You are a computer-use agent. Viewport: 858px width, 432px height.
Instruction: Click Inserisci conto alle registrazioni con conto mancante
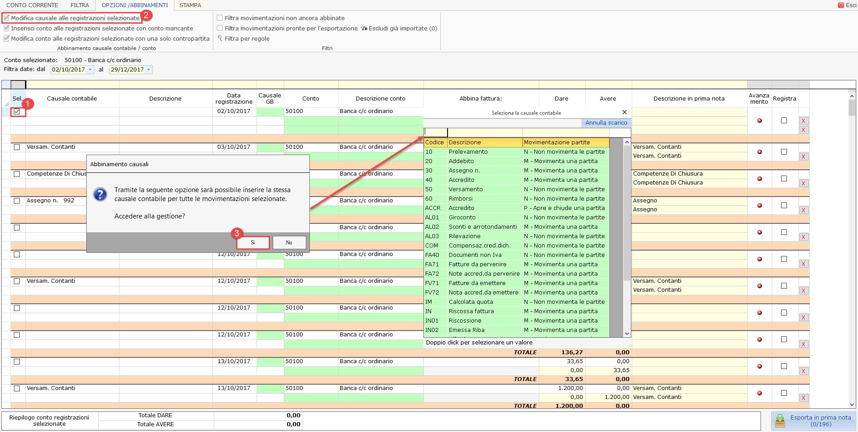[x=98, y=28]
